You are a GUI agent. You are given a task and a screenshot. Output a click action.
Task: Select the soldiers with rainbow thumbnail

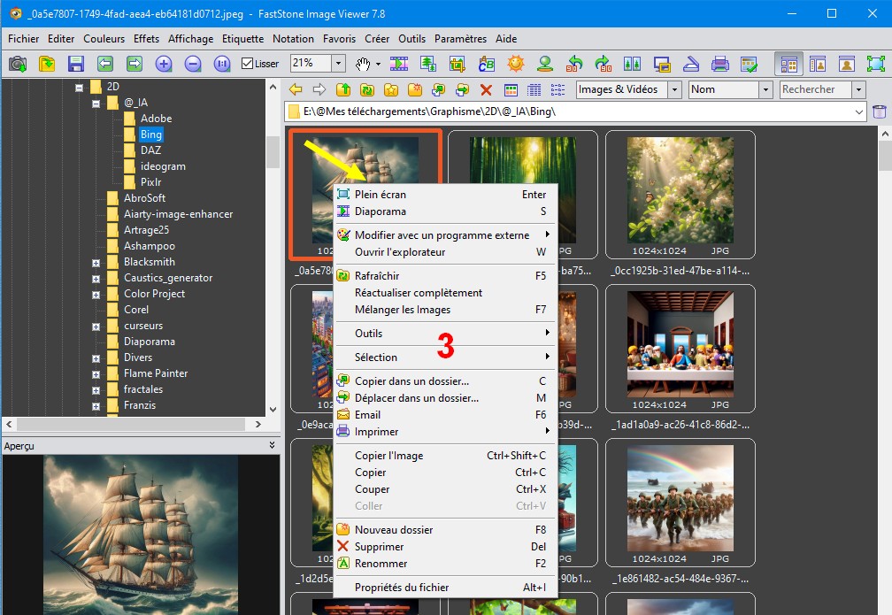681,498
